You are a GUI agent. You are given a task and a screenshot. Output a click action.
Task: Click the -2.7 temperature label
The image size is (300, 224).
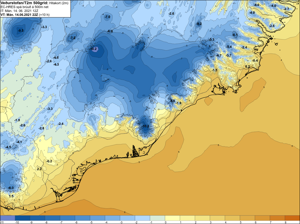tap(286, 9)
